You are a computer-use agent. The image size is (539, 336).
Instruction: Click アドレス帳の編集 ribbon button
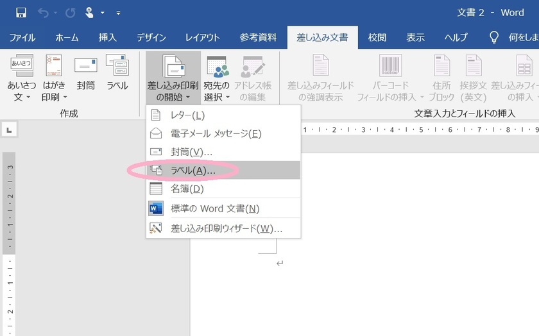click(253, 78)
